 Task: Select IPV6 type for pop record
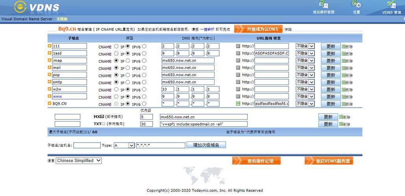[144, 75]
